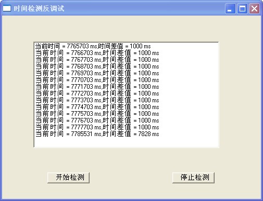
Task: Select the line with 当前时间 = 7770703 ms
Action: 97,80
